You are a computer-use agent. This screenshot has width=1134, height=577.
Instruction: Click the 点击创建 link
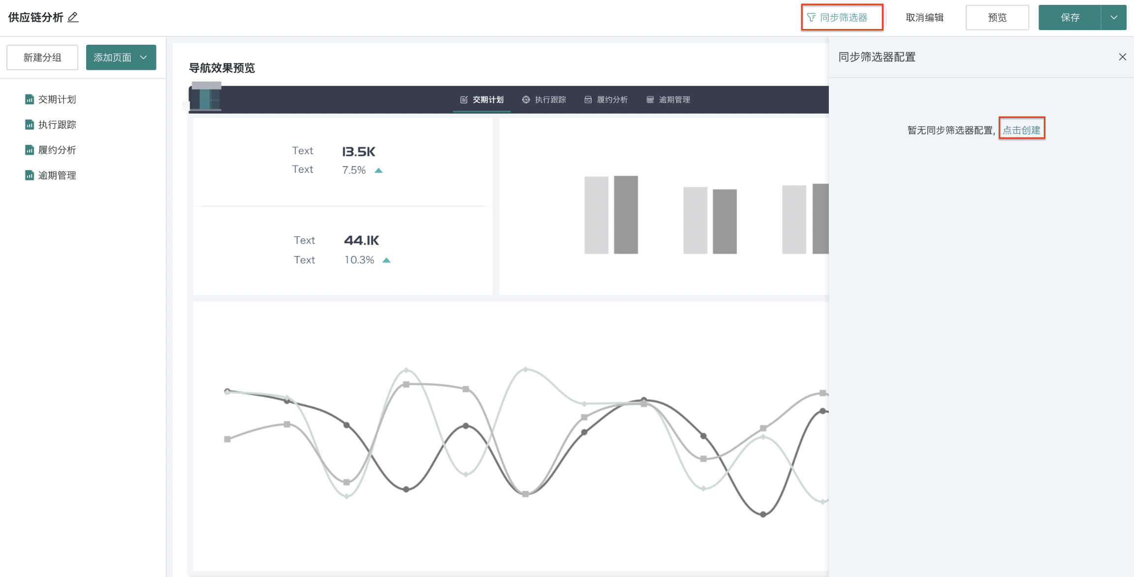tap(1021, 130)
